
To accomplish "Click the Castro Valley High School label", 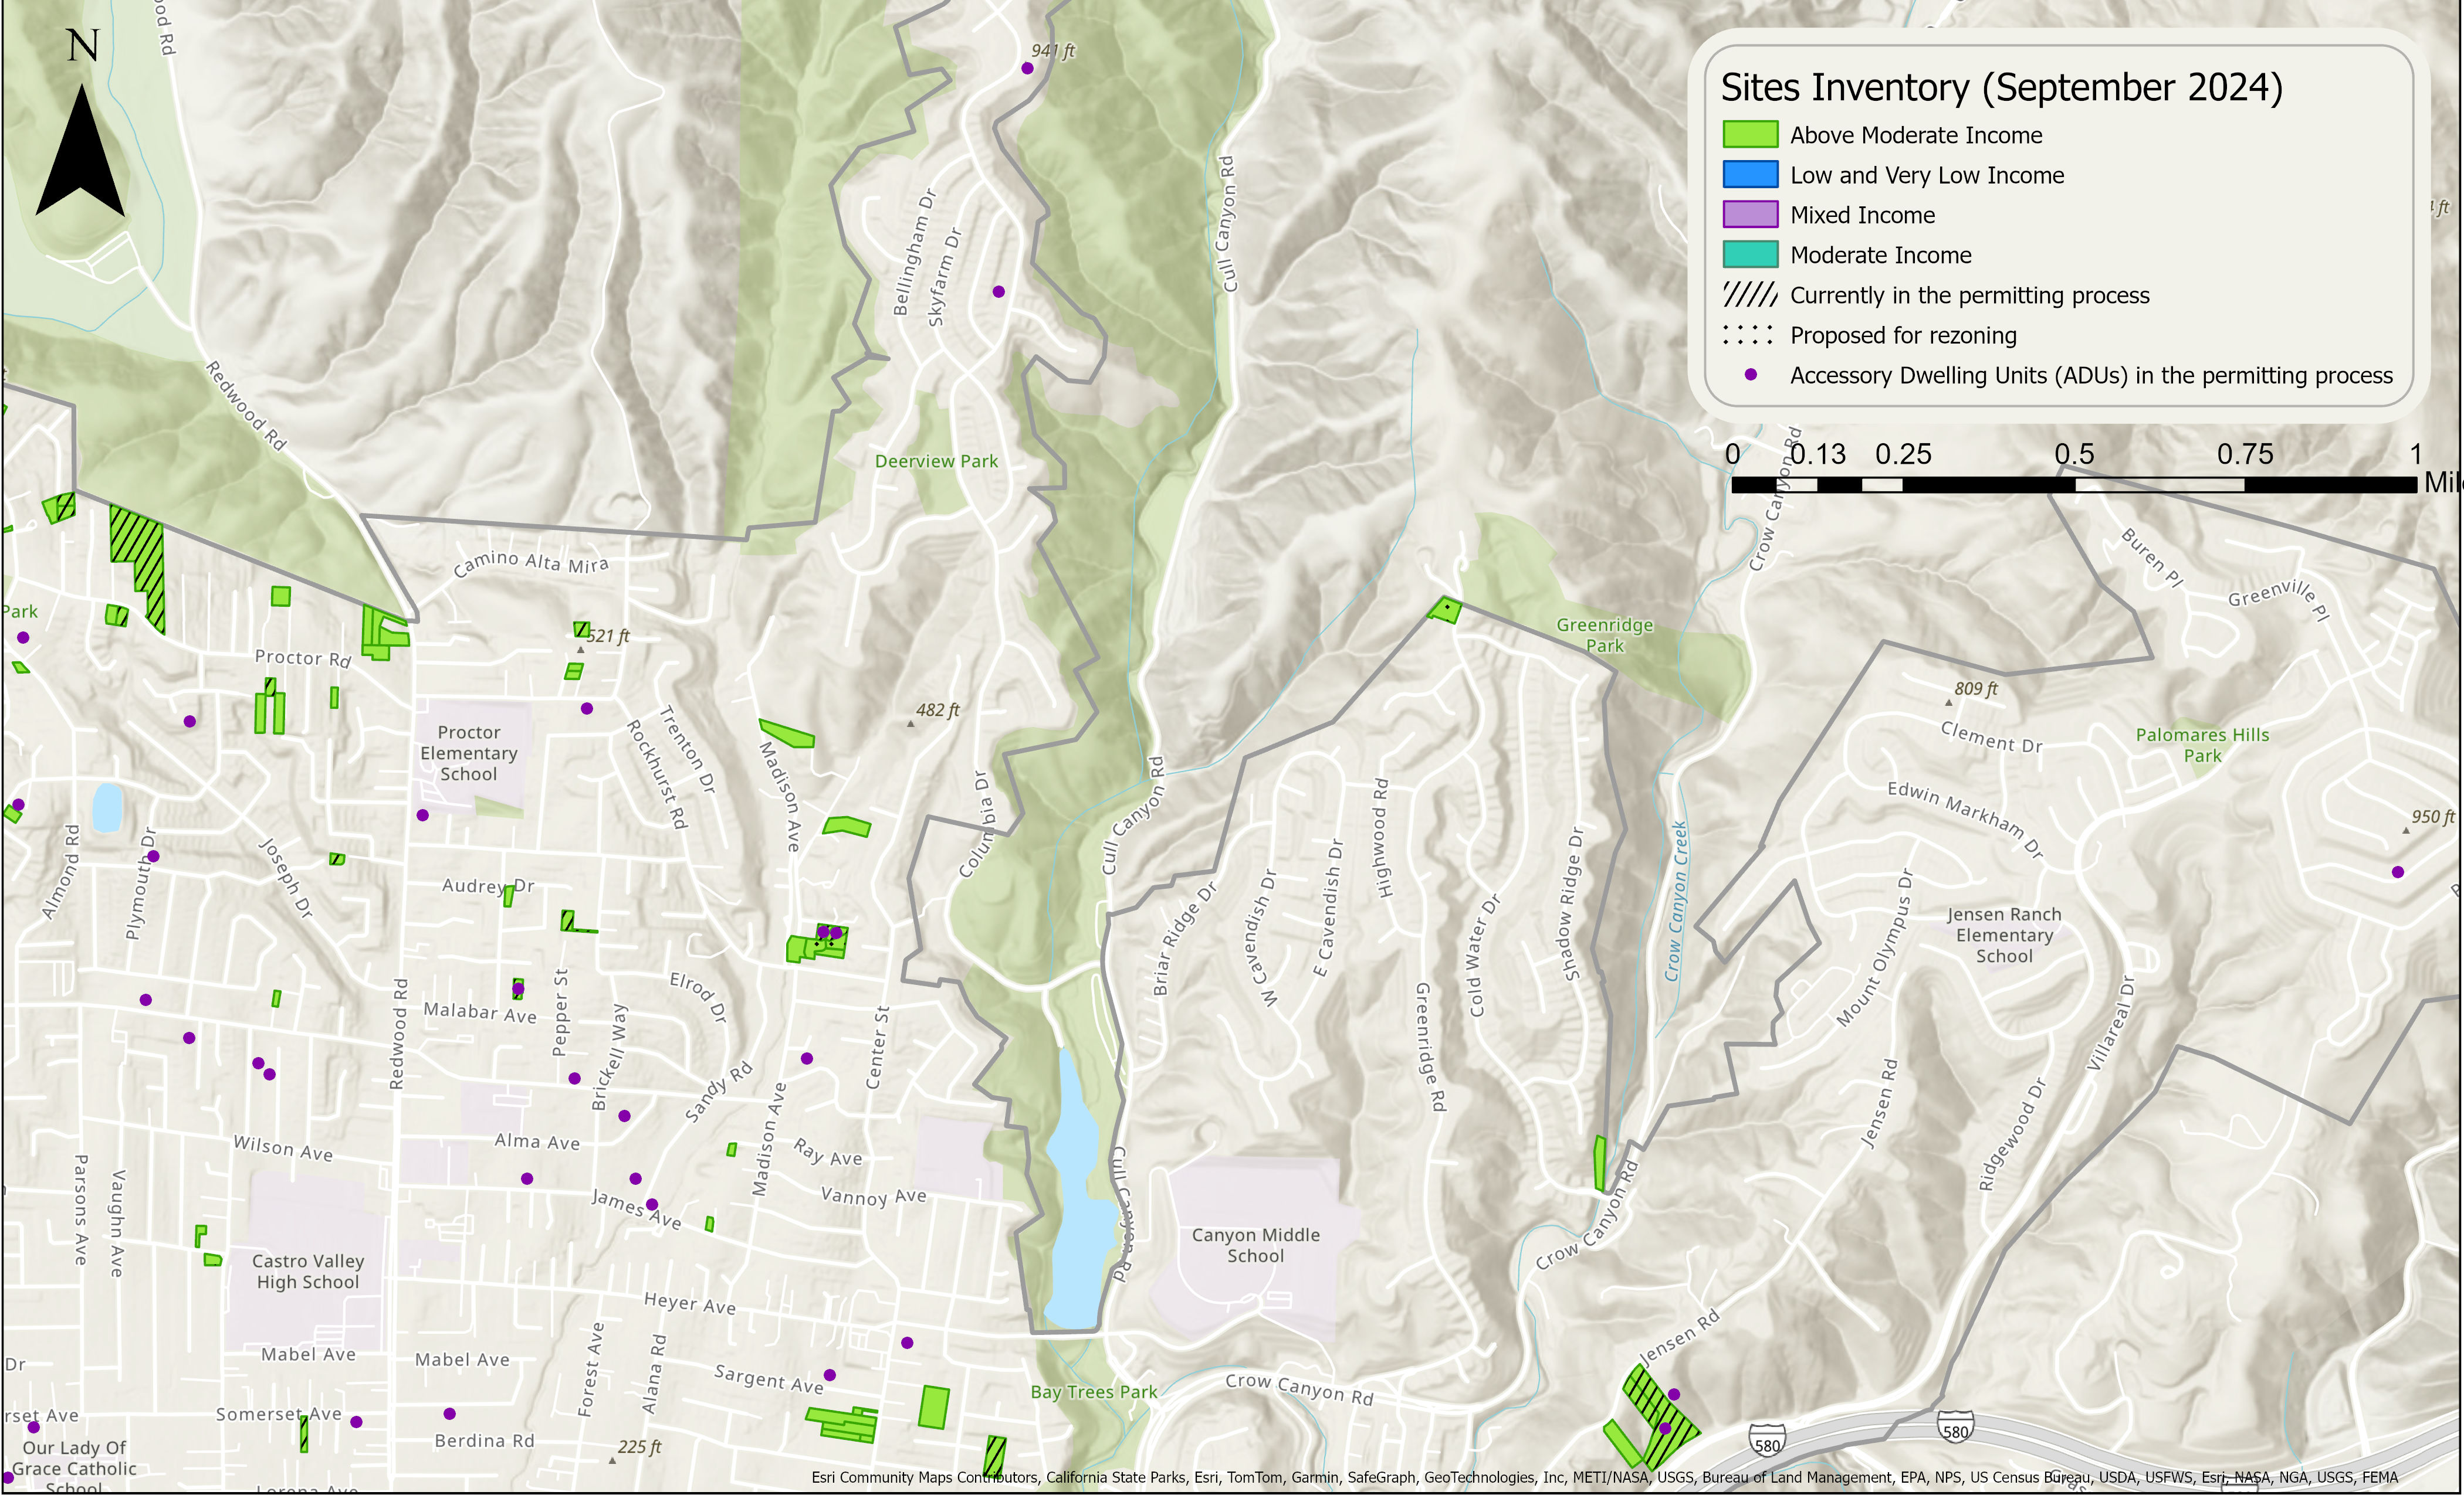I will pyautogui.click(x=307, y=1271).
